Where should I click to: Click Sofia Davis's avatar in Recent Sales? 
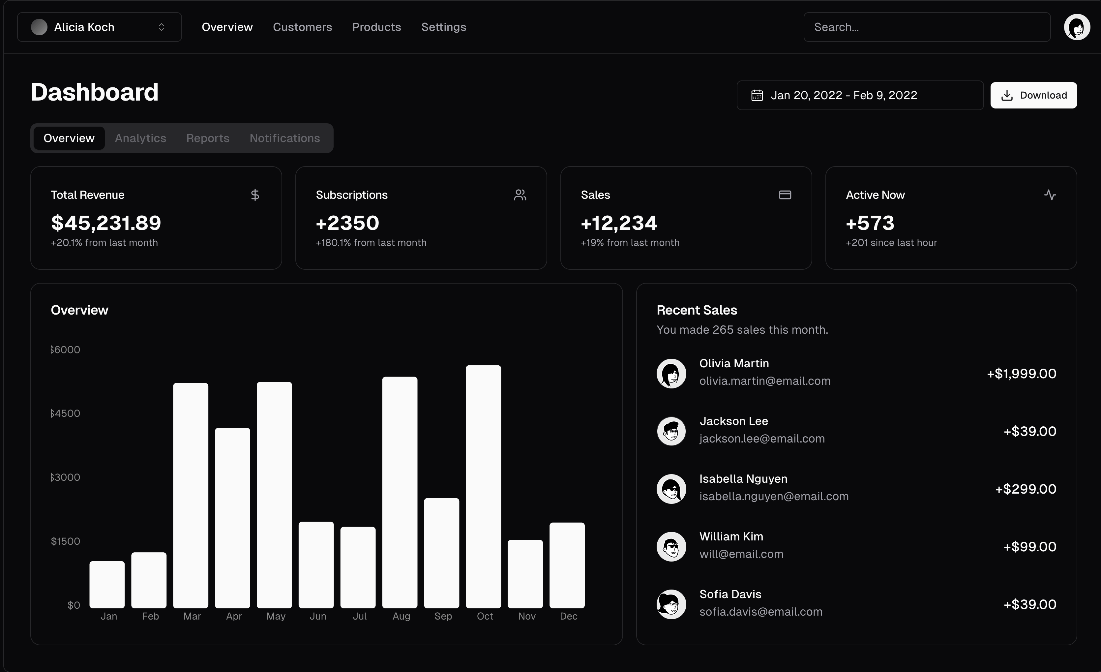671,604
